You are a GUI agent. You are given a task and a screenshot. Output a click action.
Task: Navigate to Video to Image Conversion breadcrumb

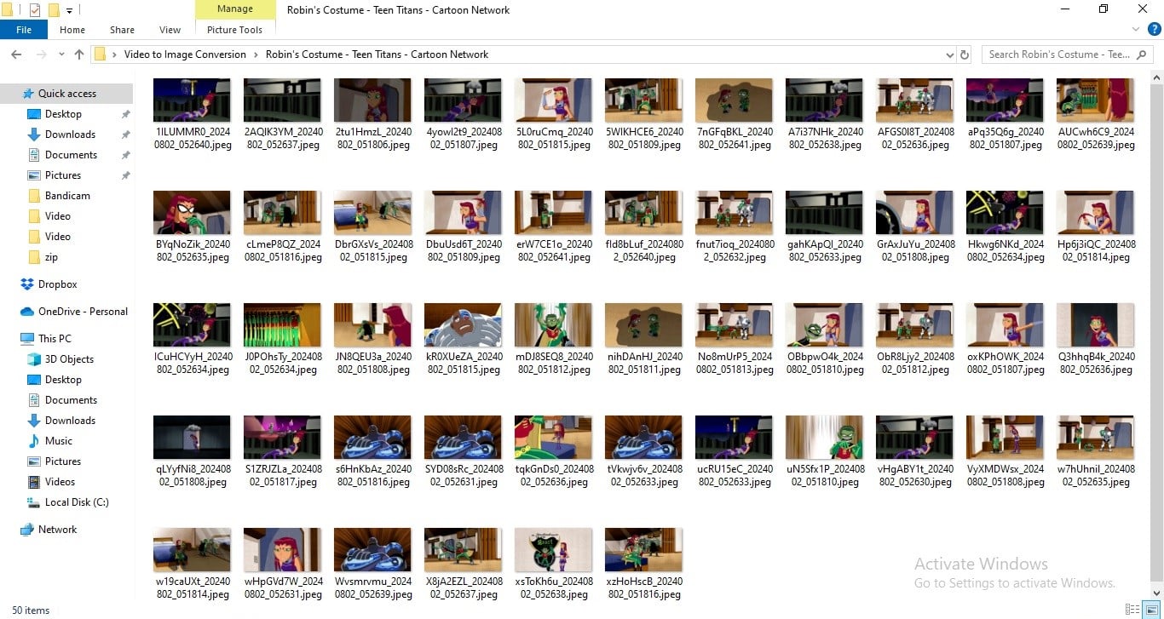point(185,54)
